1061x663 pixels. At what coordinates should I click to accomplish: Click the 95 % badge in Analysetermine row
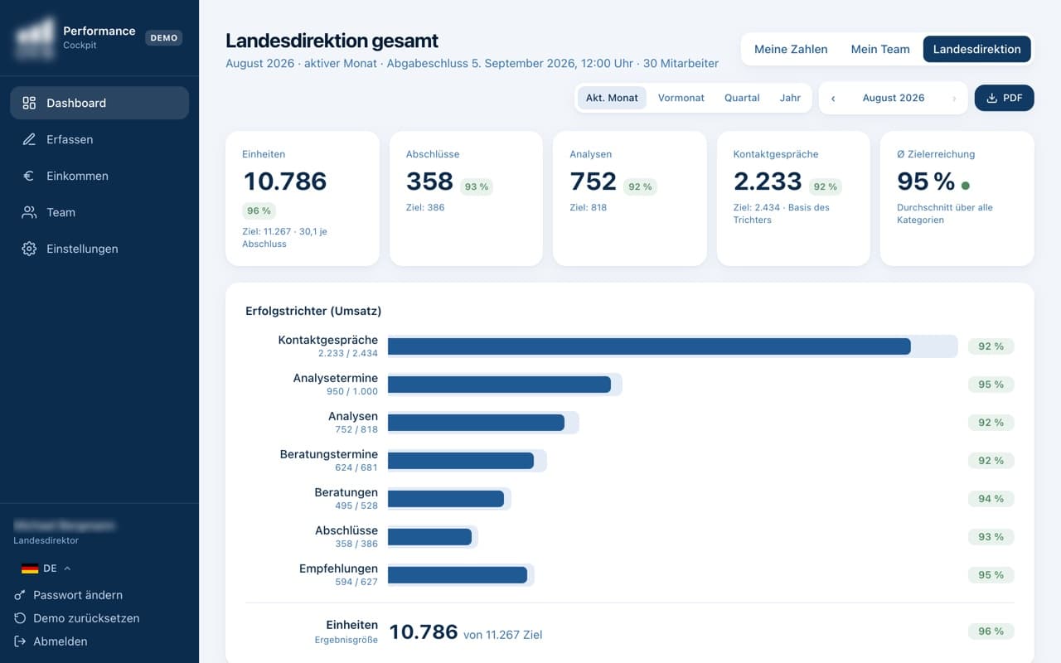point(991,385)
